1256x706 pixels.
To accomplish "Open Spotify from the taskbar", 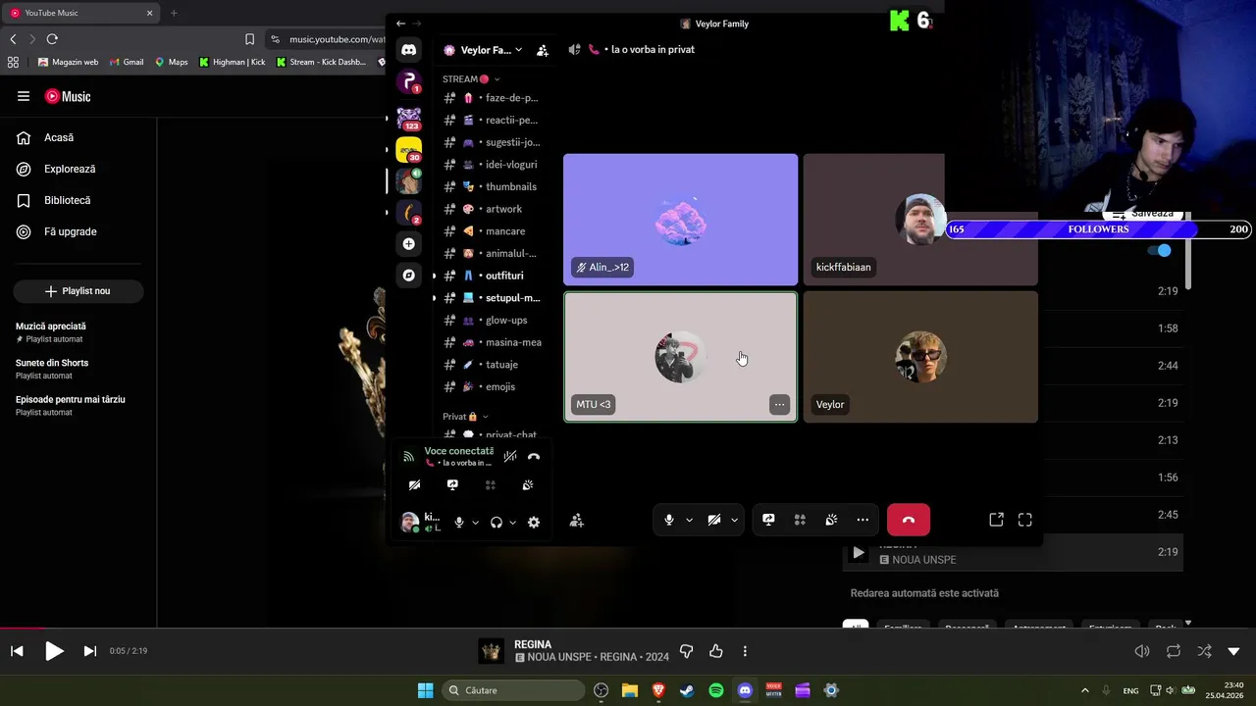I will click(716, 690).
